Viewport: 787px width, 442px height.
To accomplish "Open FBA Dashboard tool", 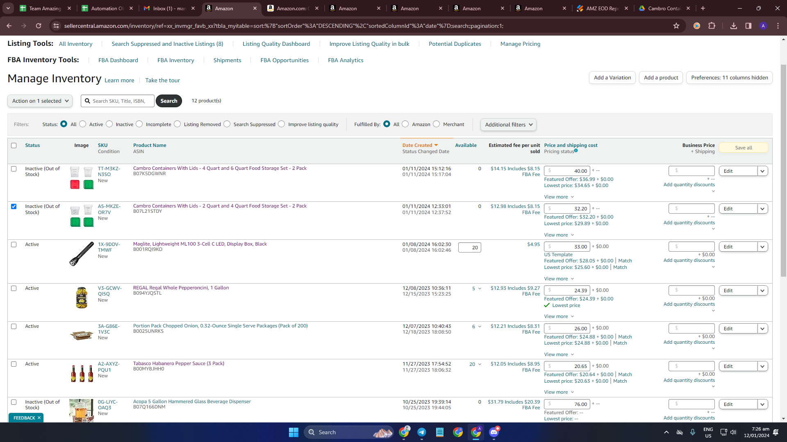I will tap(118, 60).
